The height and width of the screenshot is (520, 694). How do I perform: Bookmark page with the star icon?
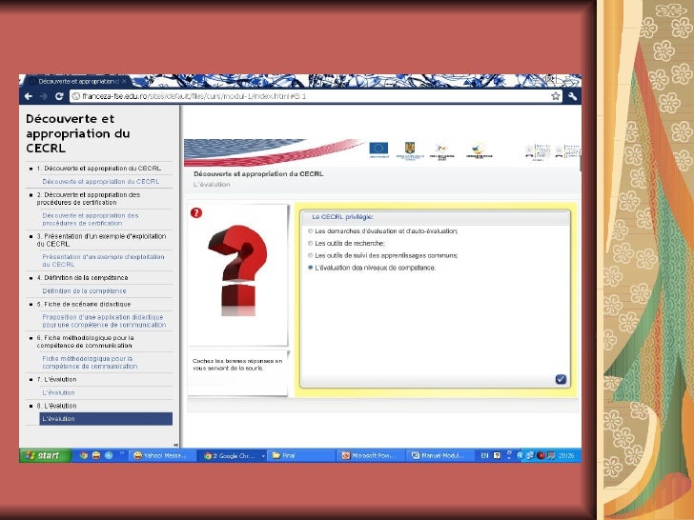555,96
